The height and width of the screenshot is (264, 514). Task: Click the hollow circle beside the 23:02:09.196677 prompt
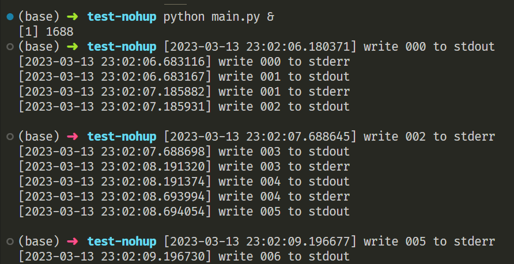[x=10, y=242]
